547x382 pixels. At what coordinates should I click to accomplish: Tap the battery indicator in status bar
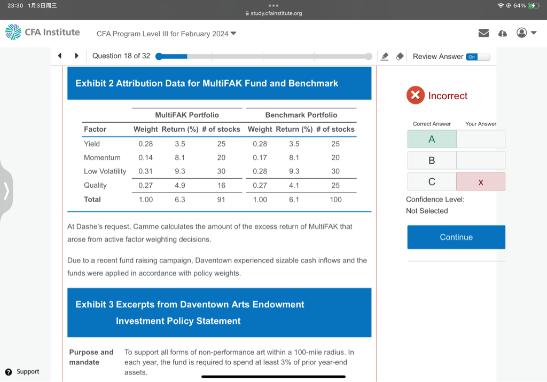tap(533, 5)
